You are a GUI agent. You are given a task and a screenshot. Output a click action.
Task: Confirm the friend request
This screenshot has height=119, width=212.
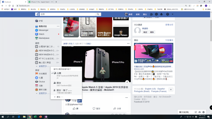145,32
